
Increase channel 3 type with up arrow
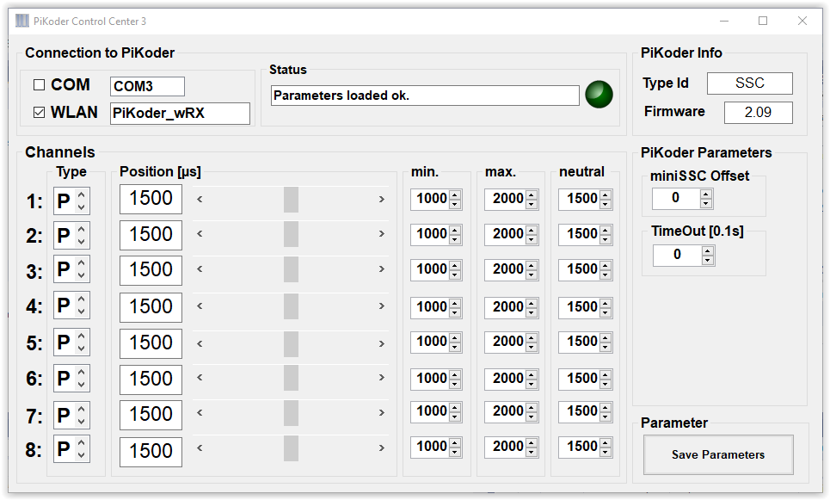[x=82, y=262]
